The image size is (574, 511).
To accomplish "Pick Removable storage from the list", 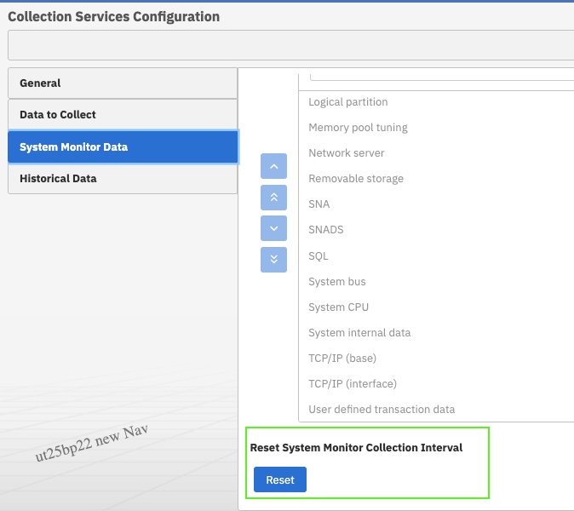I will pyautogui.click(x=356, y=179).
